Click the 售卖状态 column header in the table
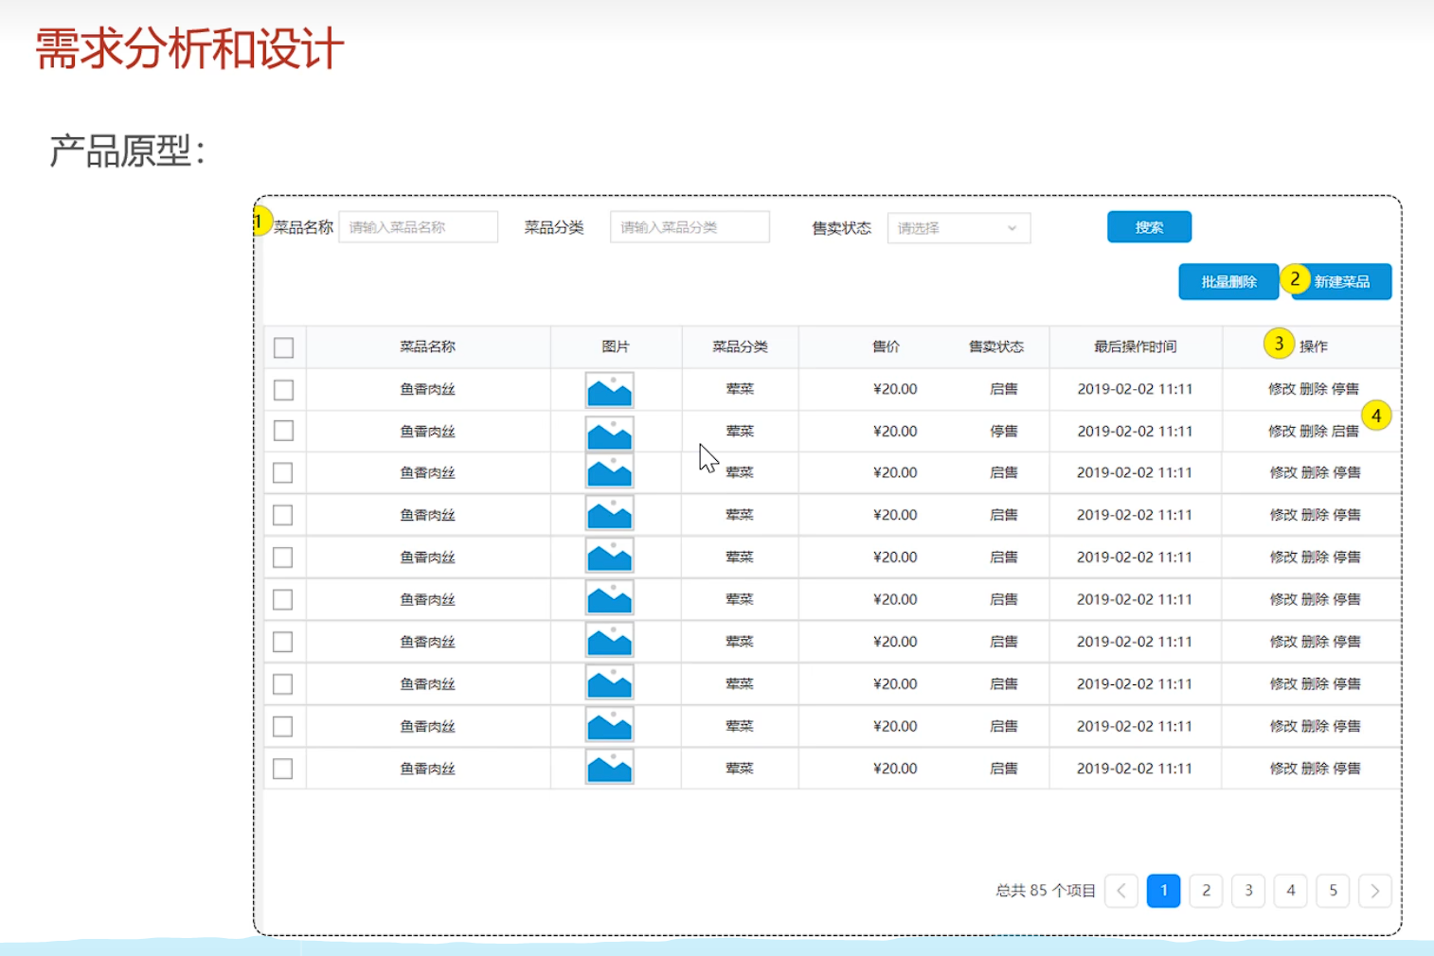The image size is (1434, 956). [996, 346]
